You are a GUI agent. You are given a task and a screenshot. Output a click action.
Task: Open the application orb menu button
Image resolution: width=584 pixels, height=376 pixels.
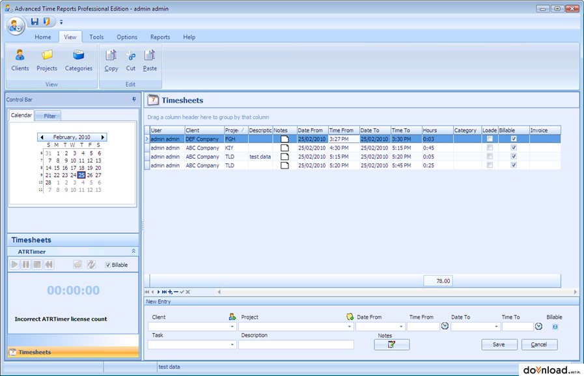point(16,25)
